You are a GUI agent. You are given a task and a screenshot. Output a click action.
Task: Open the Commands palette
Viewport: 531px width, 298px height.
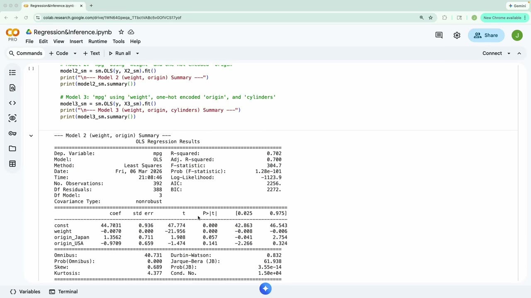click(25, 53)
